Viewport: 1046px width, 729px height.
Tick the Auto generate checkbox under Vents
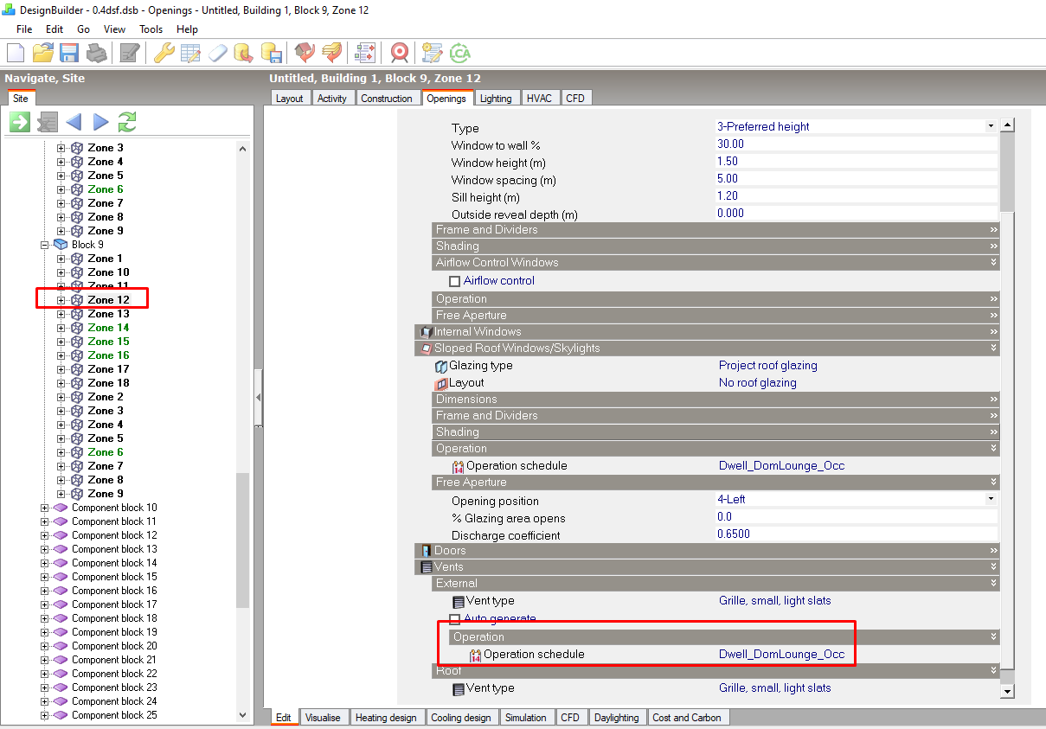pyautogui.click(x=454, y=619)
